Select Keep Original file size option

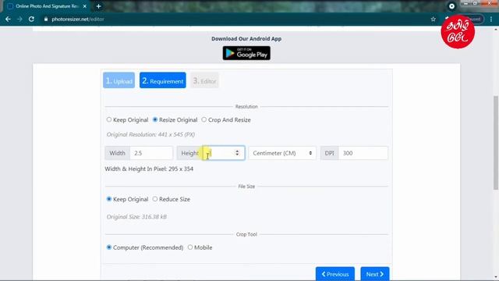pyautogui.click(x=109, y=199)
